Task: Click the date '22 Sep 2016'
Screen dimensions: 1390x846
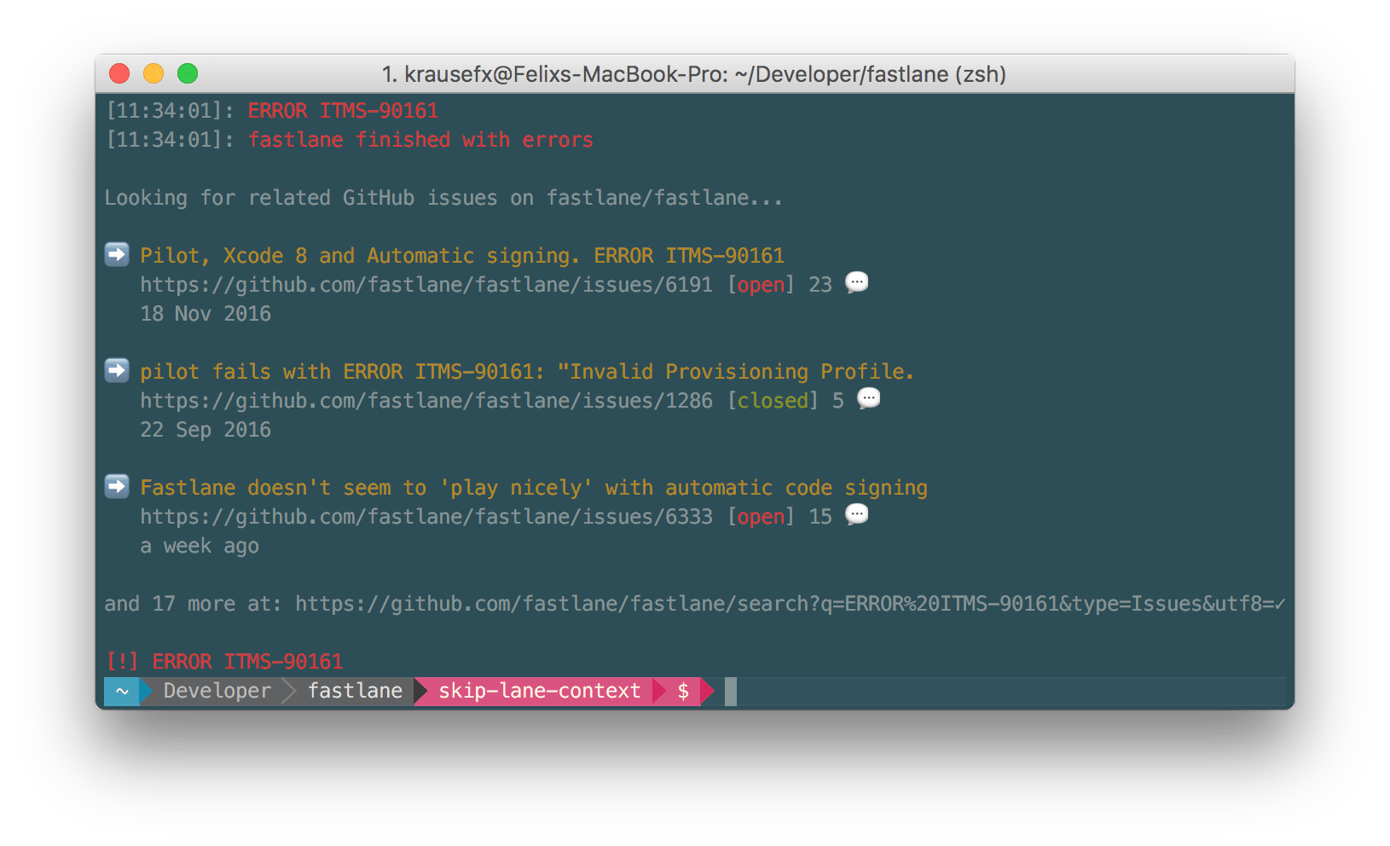Action: pos(206,430)
